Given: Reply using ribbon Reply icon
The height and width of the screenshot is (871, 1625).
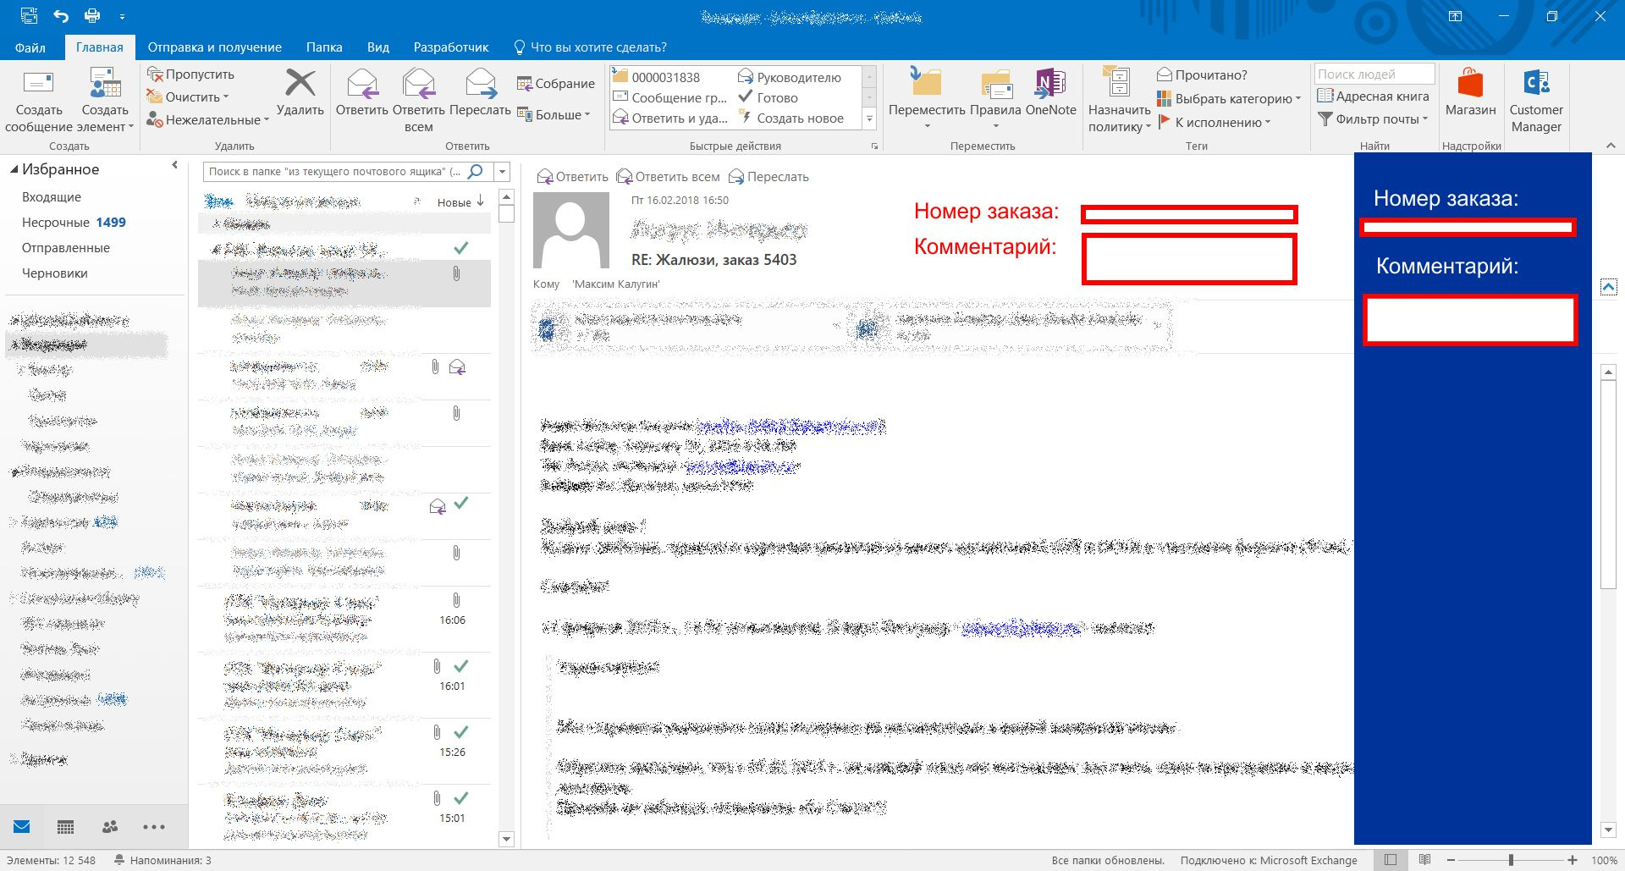Looking at the screenshot, I should coord(361,93).
